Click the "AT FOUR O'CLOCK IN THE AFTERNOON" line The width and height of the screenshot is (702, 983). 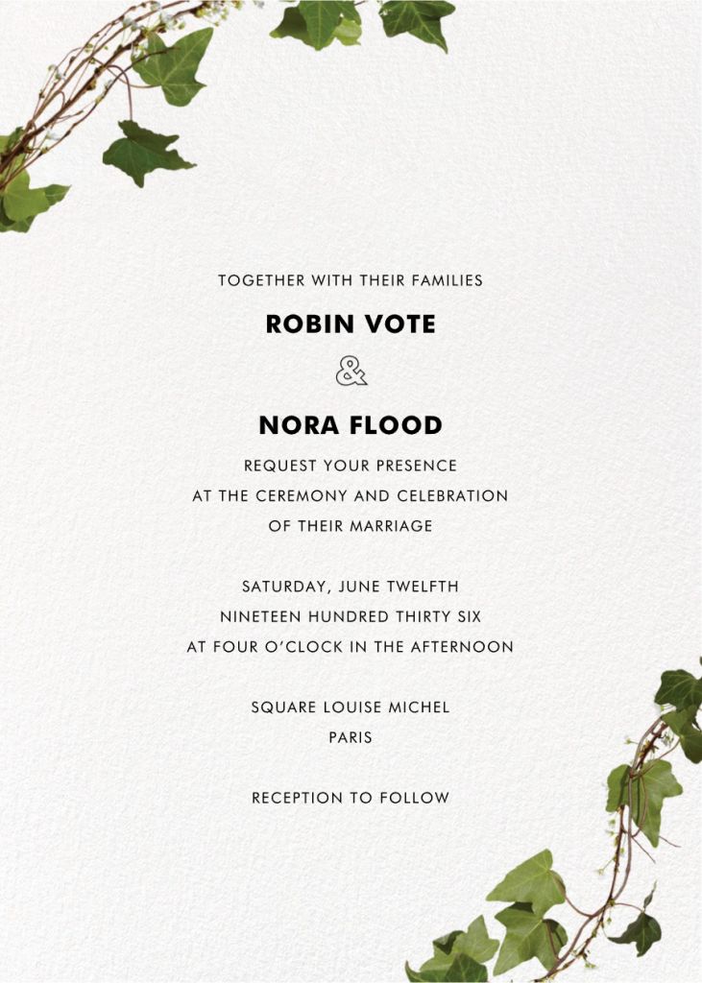click(x=351, y=647)
